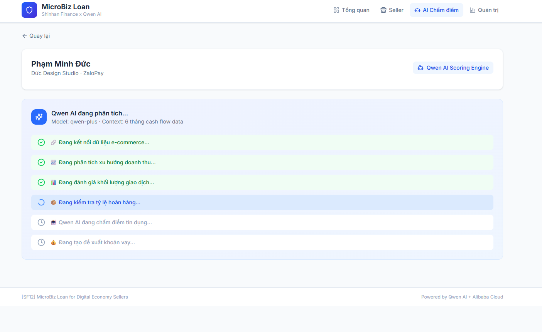Click the Model: qwen-plus context line

(117, 122)
